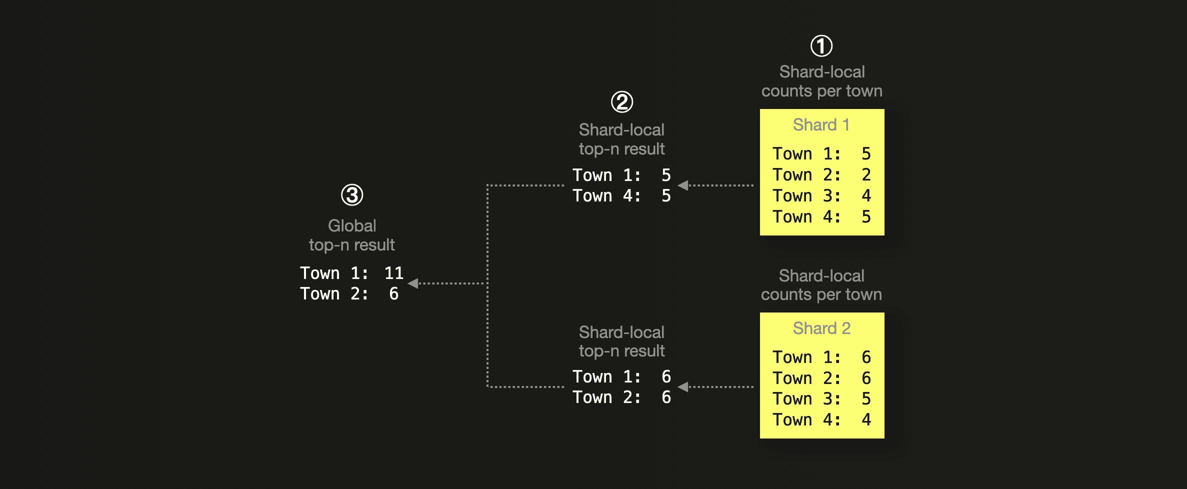The height and width of the screenshot is (489, 1187).
Task: Click 'Town 3: 5' row inside Shard 2
Action: click(x=821, y=398)
